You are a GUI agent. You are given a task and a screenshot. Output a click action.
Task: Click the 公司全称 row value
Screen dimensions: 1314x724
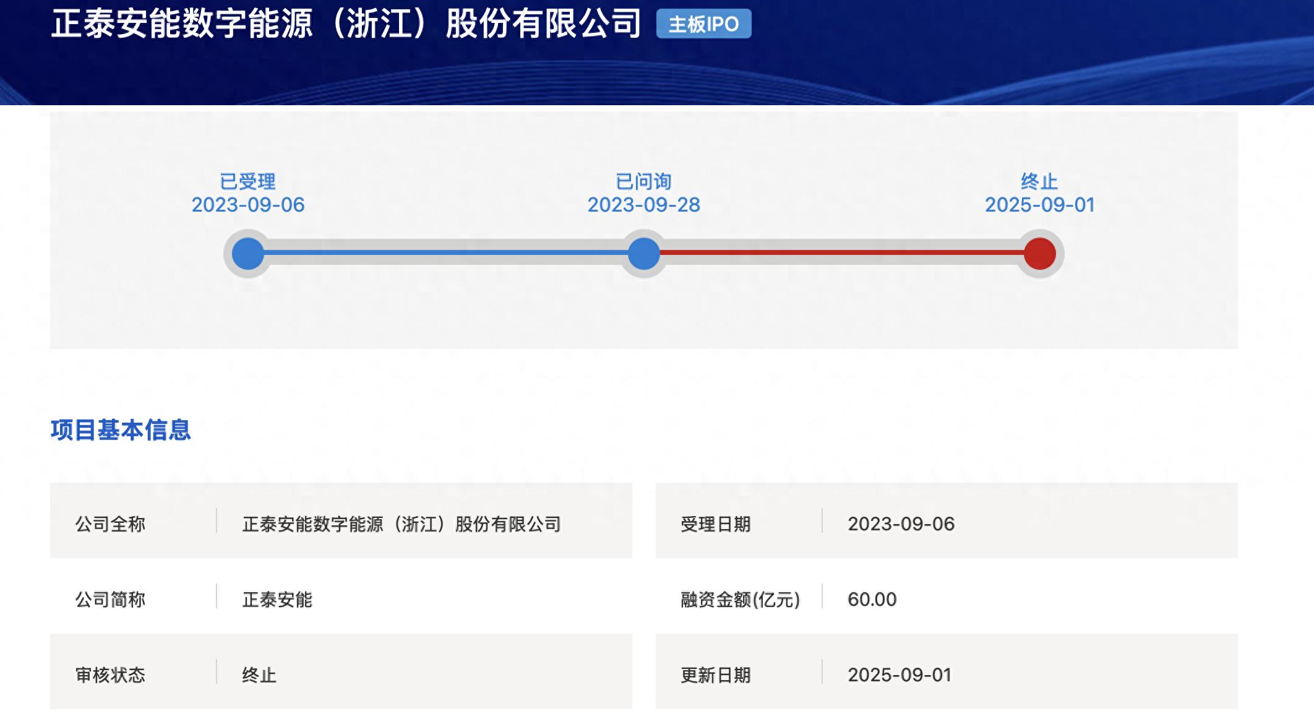[x=401, y=524]
